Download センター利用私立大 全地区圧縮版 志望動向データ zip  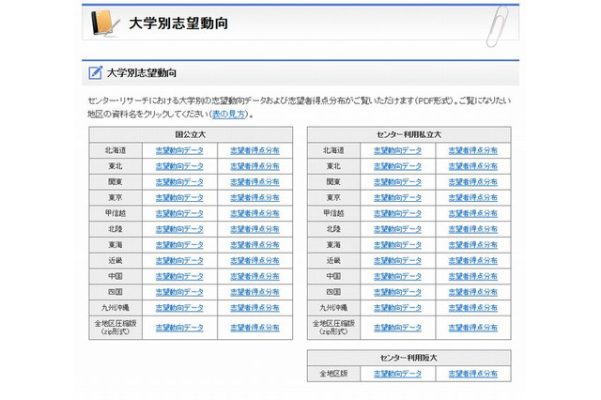click(397, 328)
